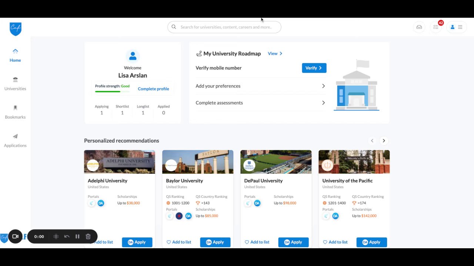
Task: Toggle the recorder camera button
Action: tap(16, 236)
